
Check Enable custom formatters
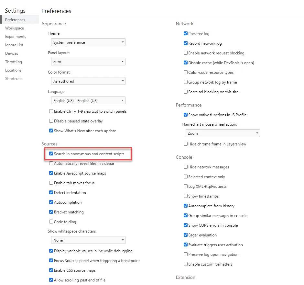(186, 264)
